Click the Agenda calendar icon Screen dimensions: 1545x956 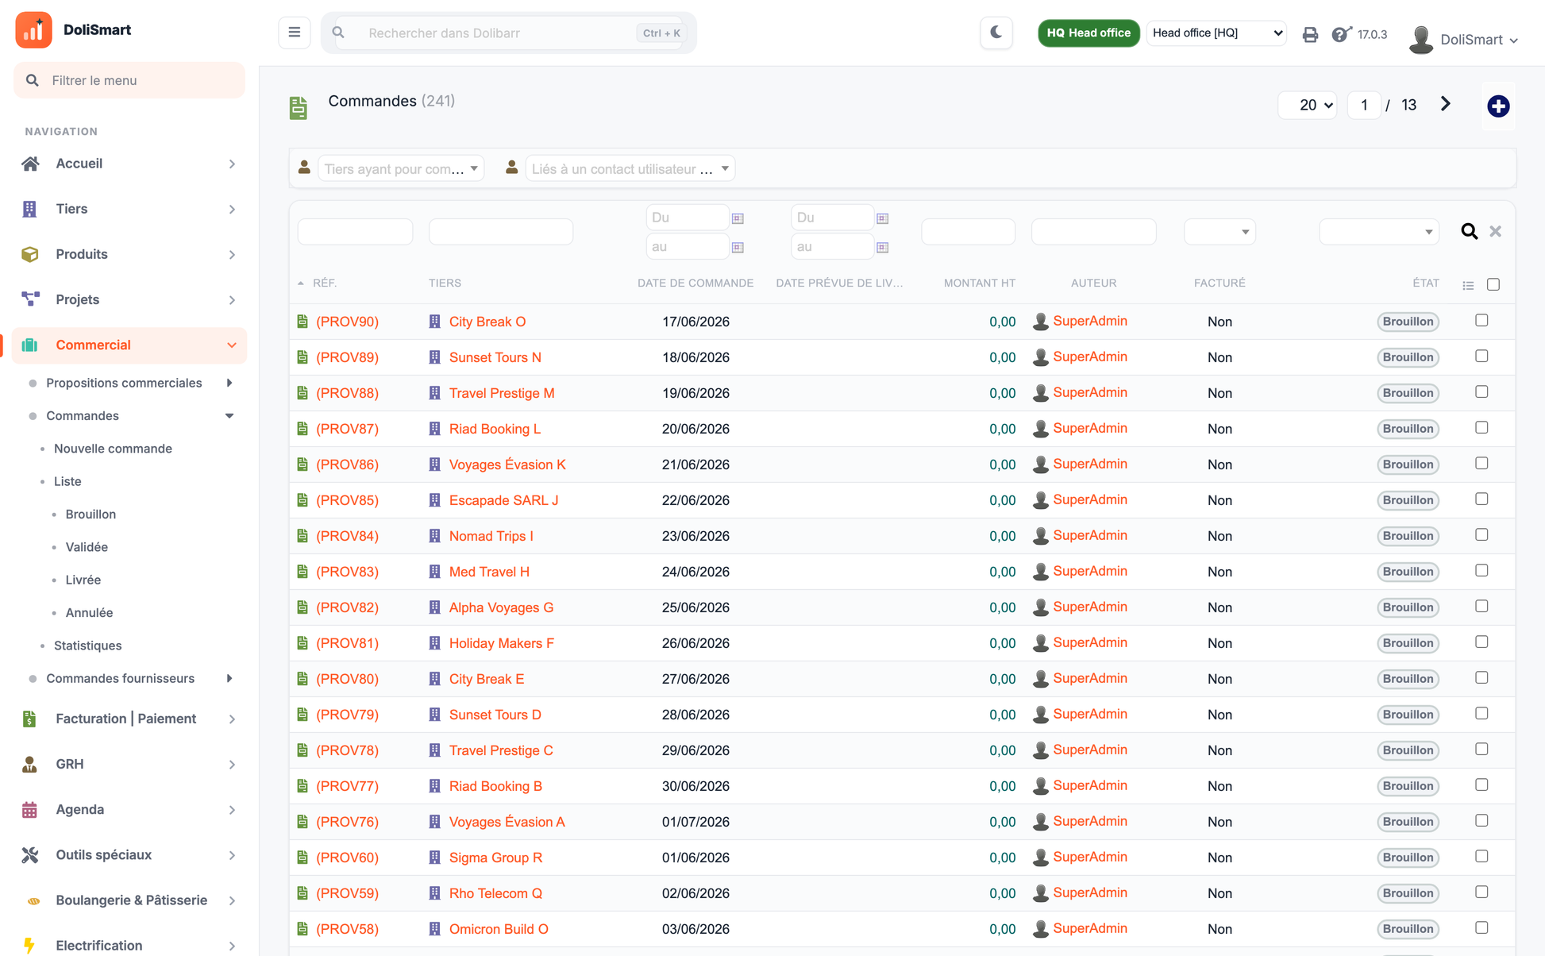pos(30,809)
